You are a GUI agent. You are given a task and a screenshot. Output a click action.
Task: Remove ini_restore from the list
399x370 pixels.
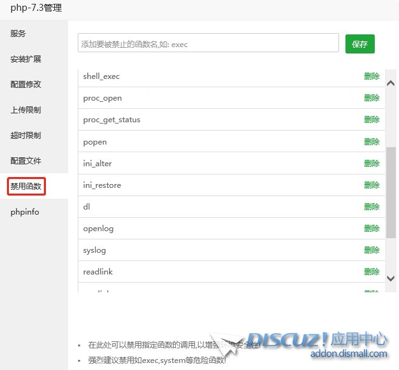pyautogui.click(x=372, y=185)
